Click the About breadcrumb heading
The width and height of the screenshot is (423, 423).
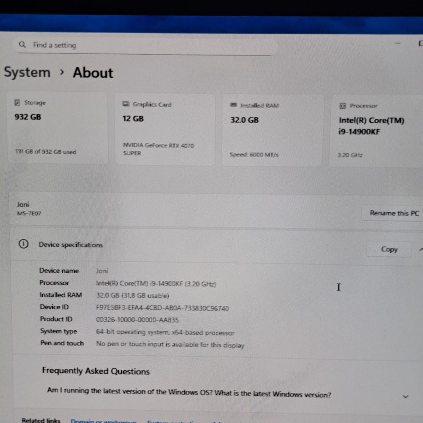(93, 73)
